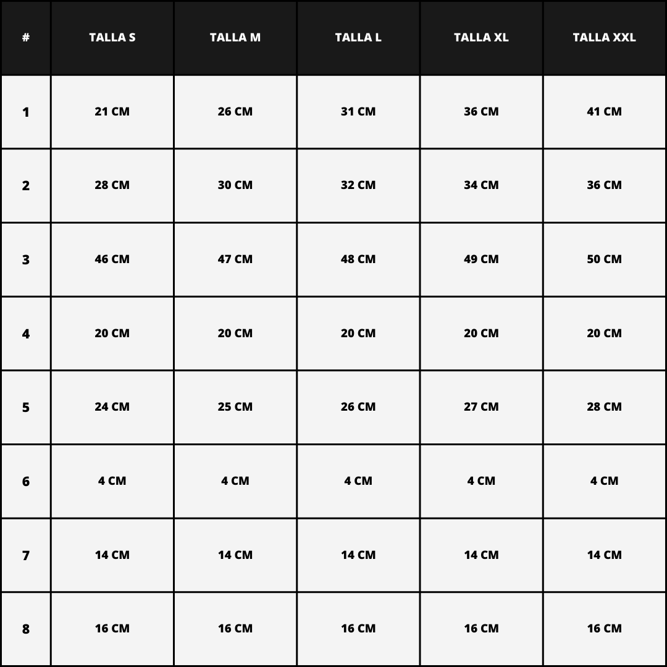The image size is (667, 667).
Task: Click the # header cell
Action: [x=26, y=38]
